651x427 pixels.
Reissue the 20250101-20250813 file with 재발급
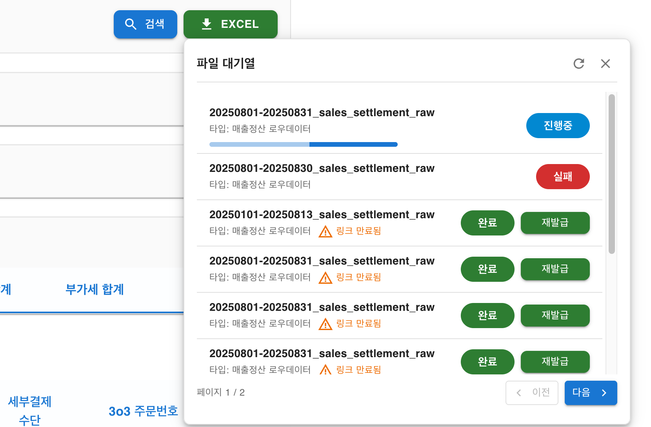tap(555, 223)
